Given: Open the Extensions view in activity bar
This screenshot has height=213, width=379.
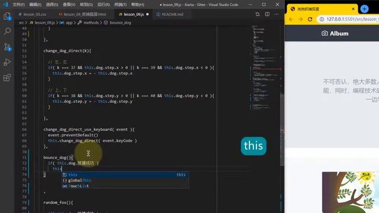Looking at the screenshot, I should pyautogui.click(x=7, y=78).
